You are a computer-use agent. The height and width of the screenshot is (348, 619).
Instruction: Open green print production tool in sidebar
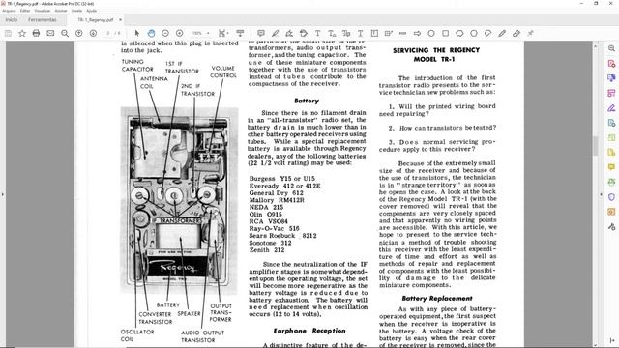[611, 182]
